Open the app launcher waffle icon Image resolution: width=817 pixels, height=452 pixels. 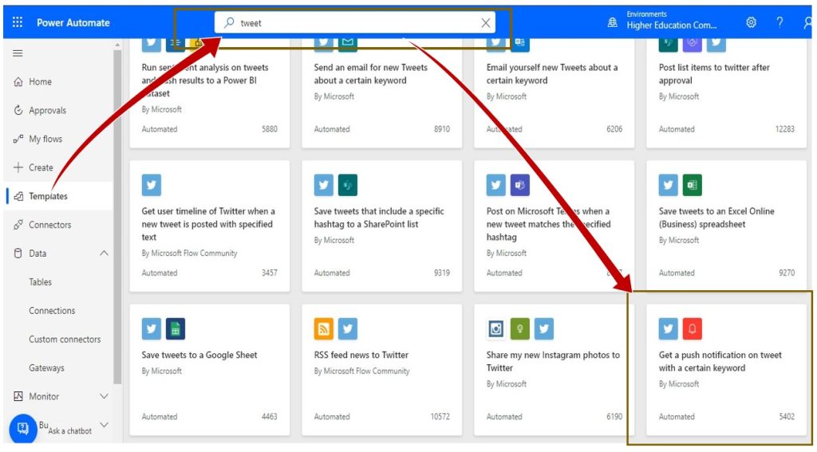[x=18, y=22]
